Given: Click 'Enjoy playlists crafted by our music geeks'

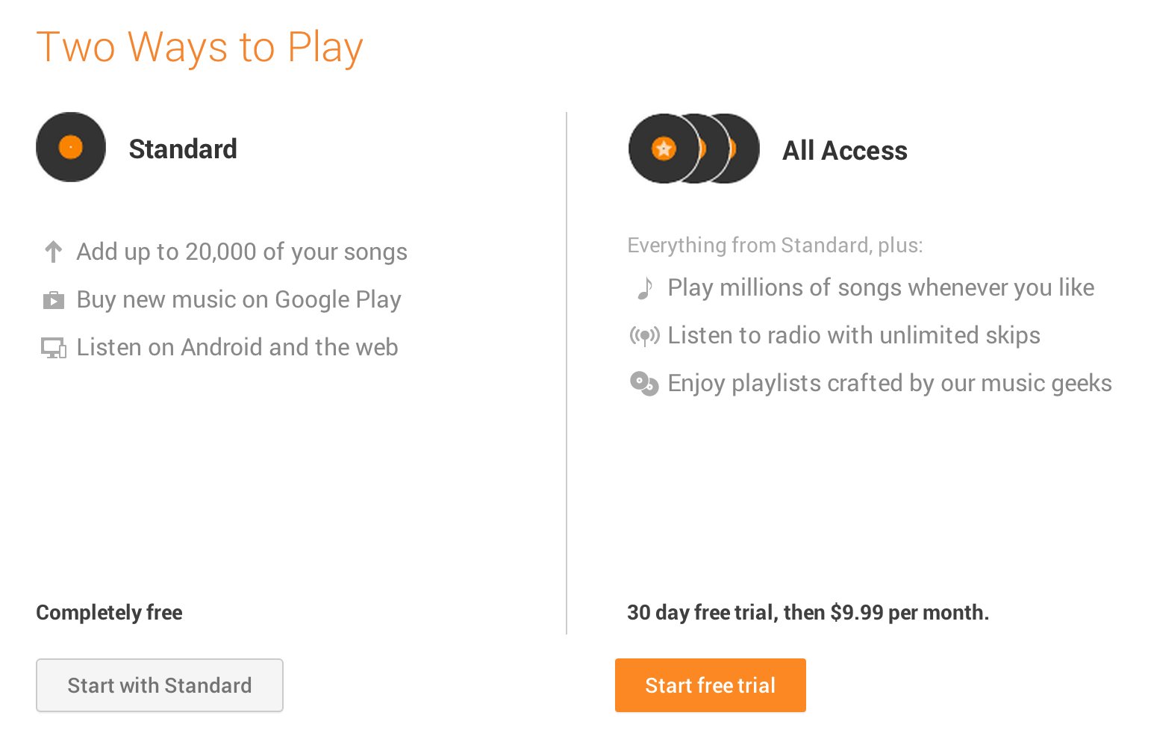Looking at the screenshot, I should (890, 384).
